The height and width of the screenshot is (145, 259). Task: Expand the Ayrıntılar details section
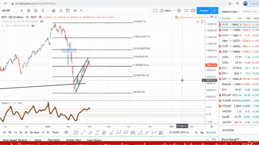228,130
